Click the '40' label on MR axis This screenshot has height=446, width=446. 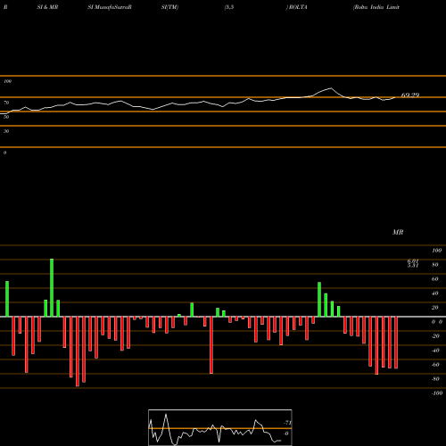434,293
